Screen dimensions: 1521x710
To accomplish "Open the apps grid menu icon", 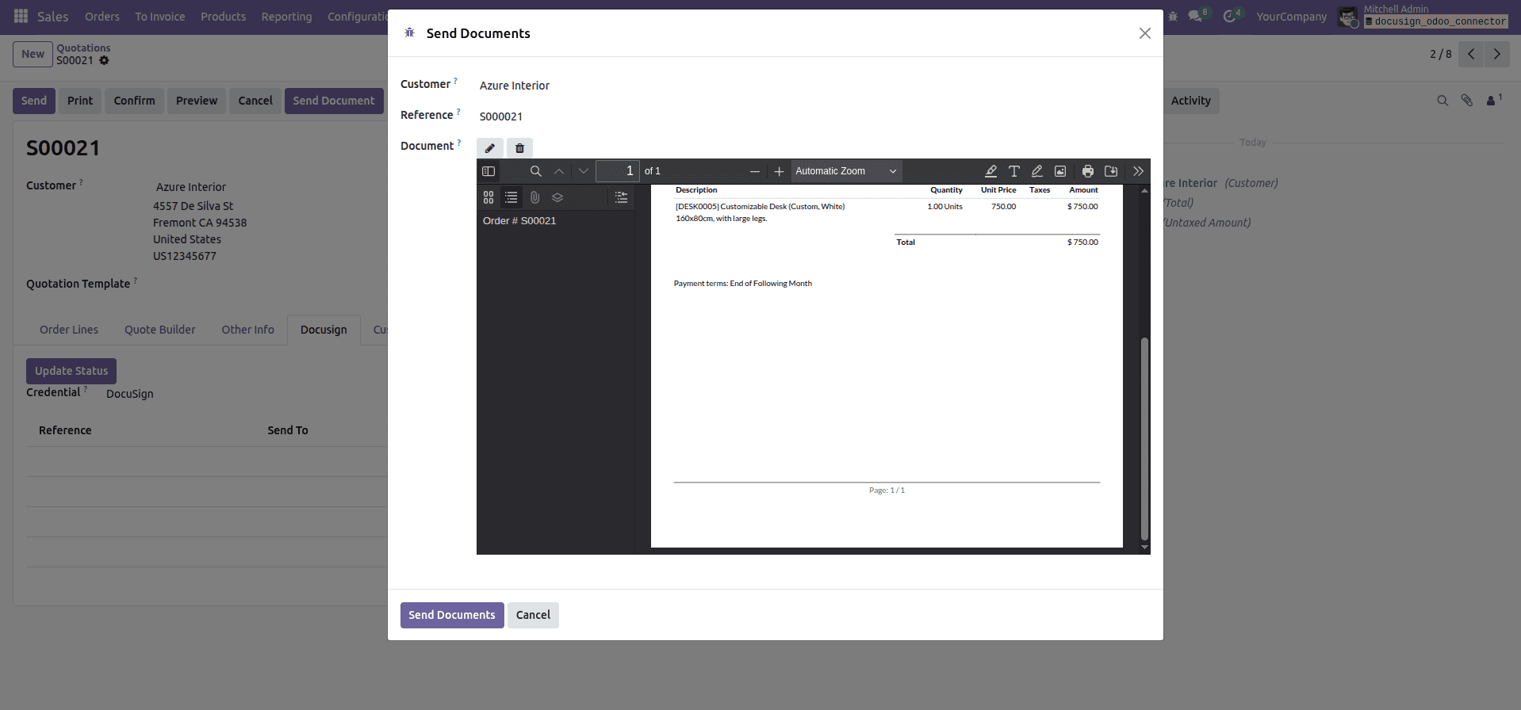I will (21, 17).
